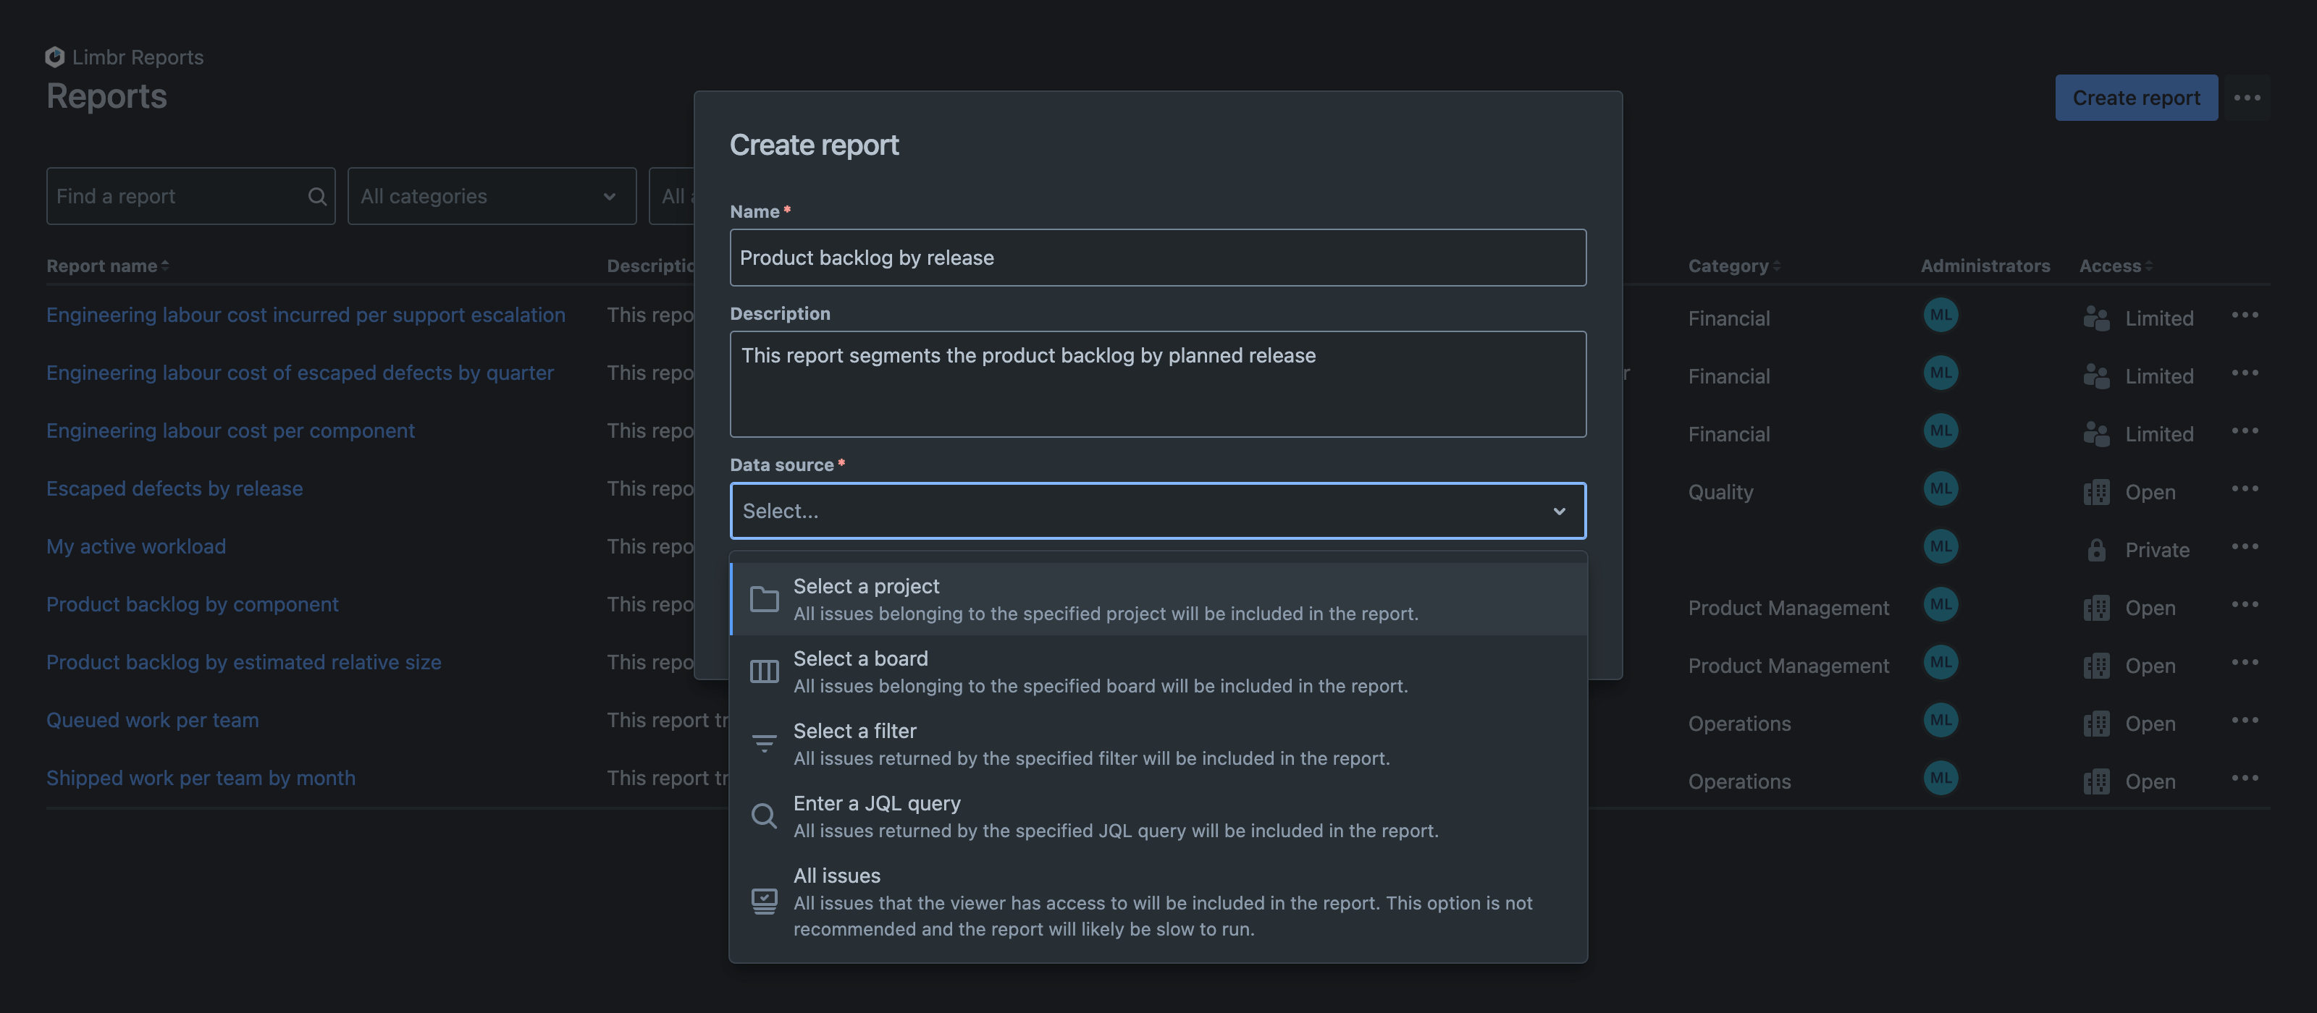
Task: Open Shipped work per team by month report
Action: [201, 779]
